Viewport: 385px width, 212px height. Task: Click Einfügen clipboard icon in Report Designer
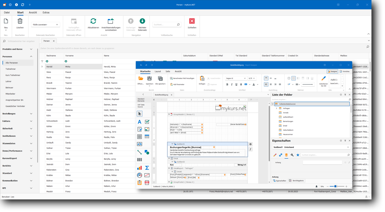point(202,78)
